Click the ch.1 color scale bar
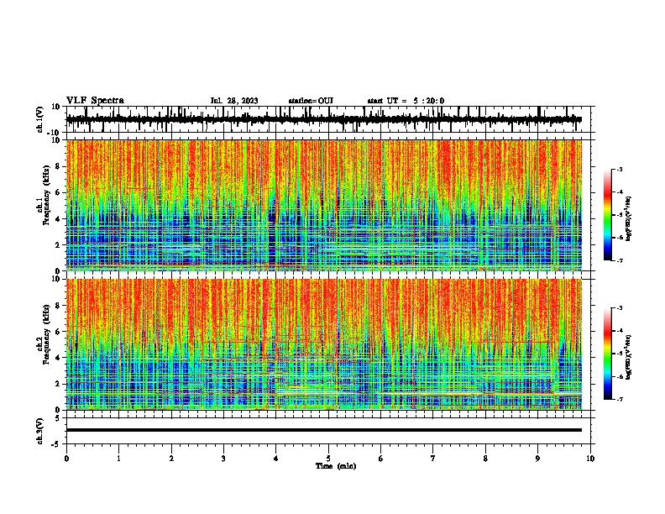665x514 pixels. [x=607, y=215]
